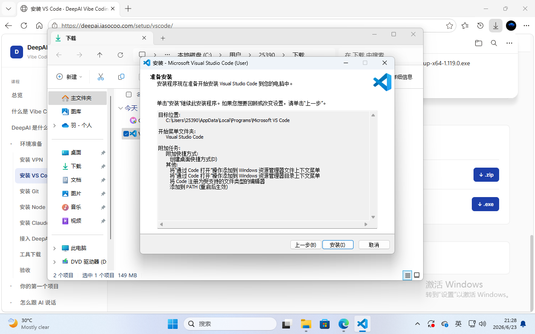Open Microsoft Store from the taskbar
Image resolution: width=535 pixels, height=334 pixels.
tap(325, 324)
